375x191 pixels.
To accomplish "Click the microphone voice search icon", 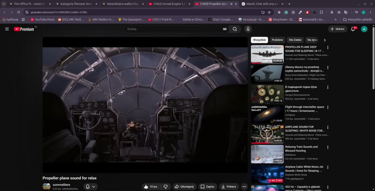I will click(248, 29).
